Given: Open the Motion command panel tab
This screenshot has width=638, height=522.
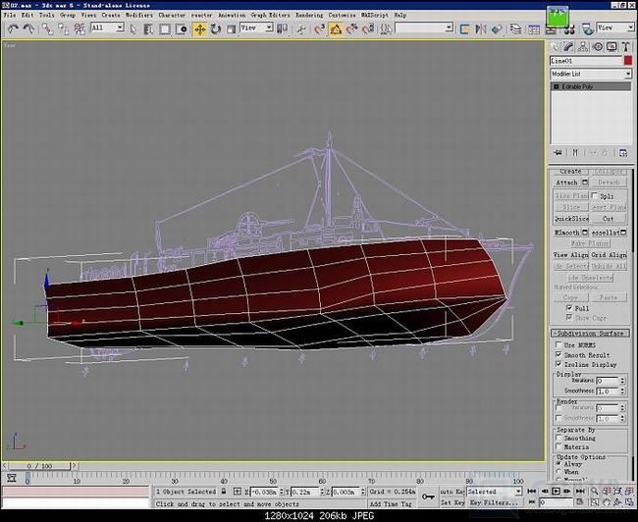Looking at the screenshot, I should (598, 47).
